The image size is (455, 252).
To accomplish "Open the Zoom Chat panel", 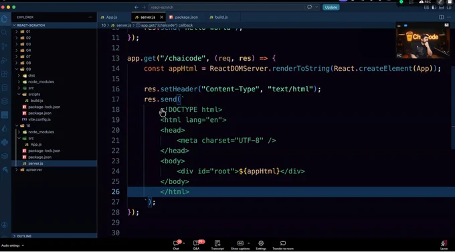I will click(x=176, y=245).
